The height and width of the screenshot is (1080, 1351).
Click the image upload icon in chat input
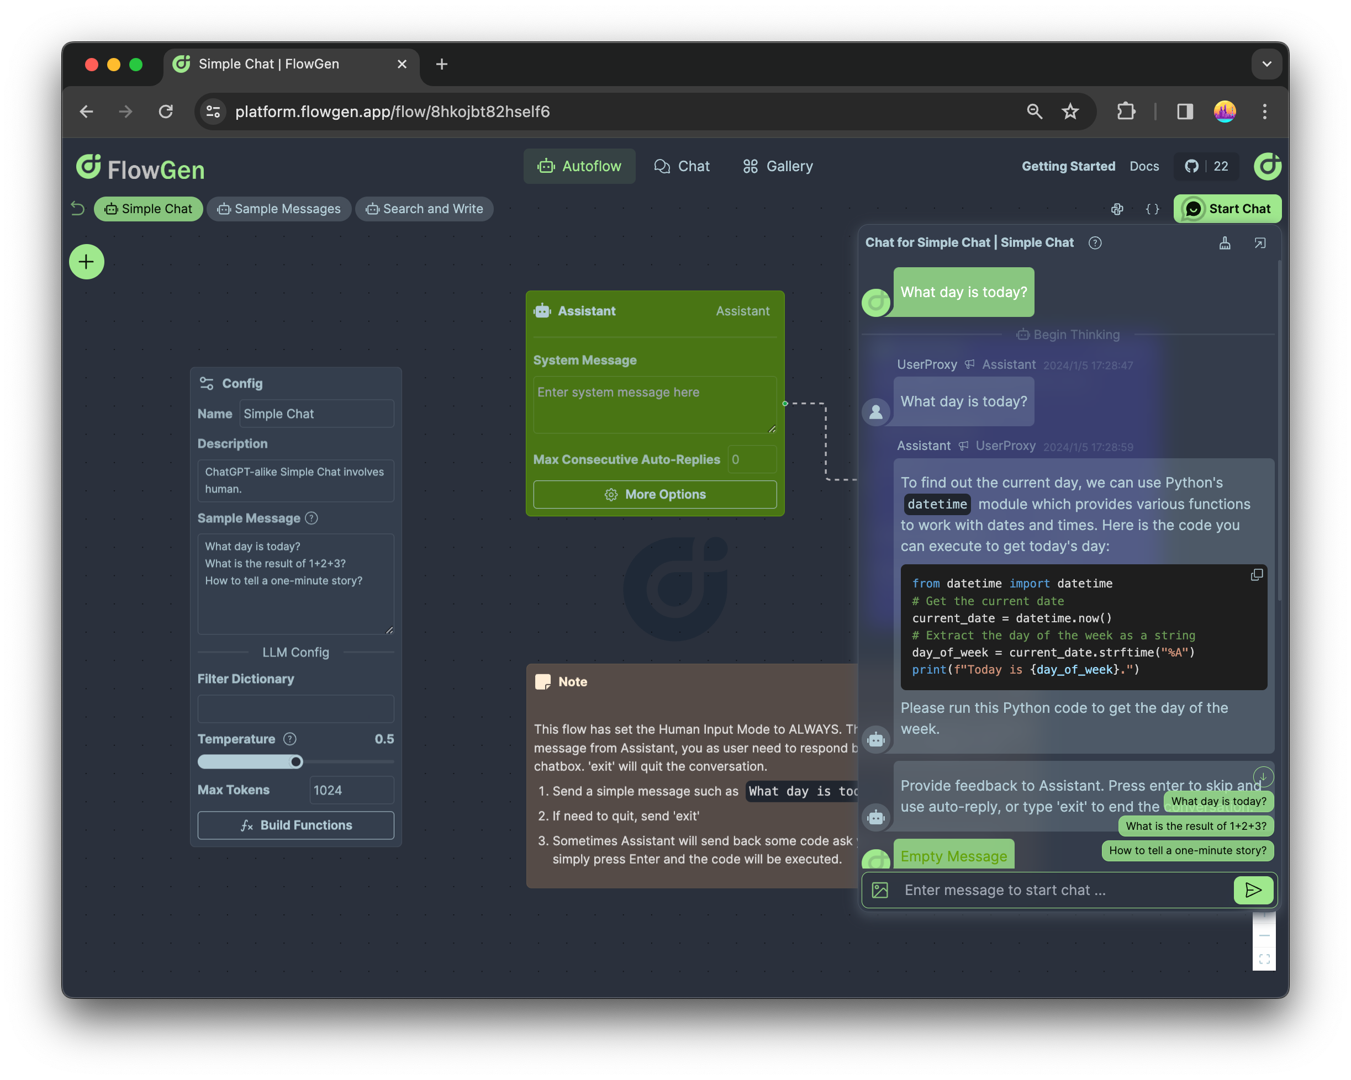tap(880, 890)
